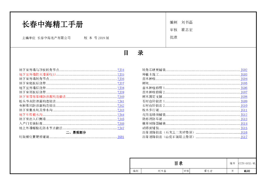
Task: Jump to TJ43 via link
Action: pyautogui.click(x=121, y=110)
